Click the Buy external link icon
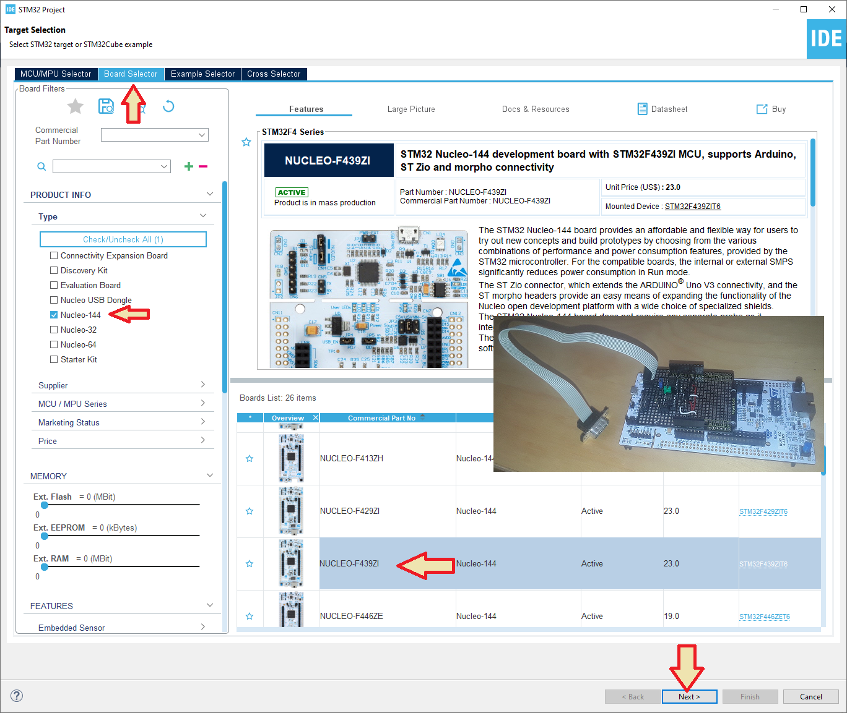Image resolution: width=847 pixels, height=713 pixels. tap(762, 109)
